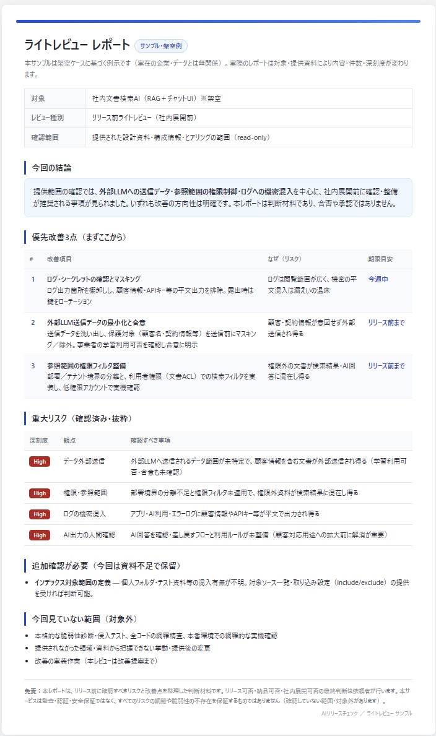Click the High badge for 権限・参照範囲
Image resolution: width=436 pixels, height=736 pixels.
40,493
